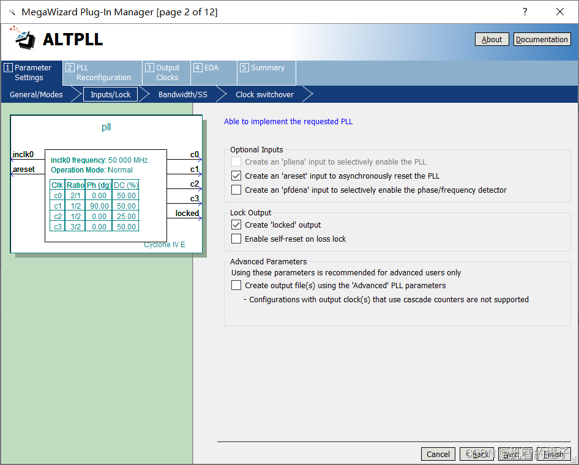Open the Parameter Settings tab
This screenshot has height=465, width=579.
tap(32, 73)
